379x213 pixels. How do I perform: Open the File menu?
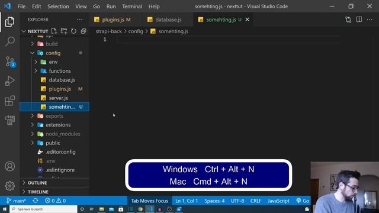[x=21, y=7]
